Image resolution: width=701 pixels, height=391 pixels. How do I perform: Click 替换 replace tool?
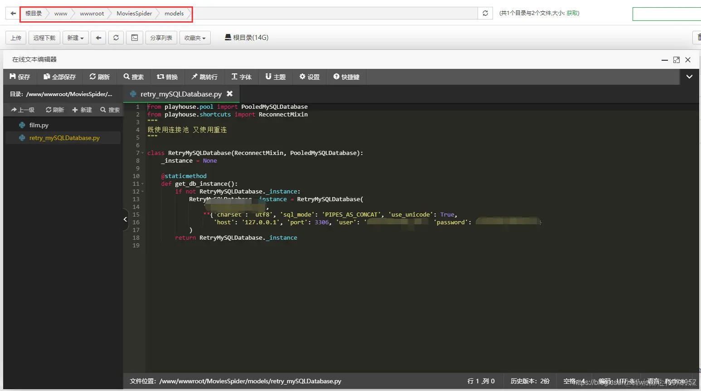[x=167, y=77]
